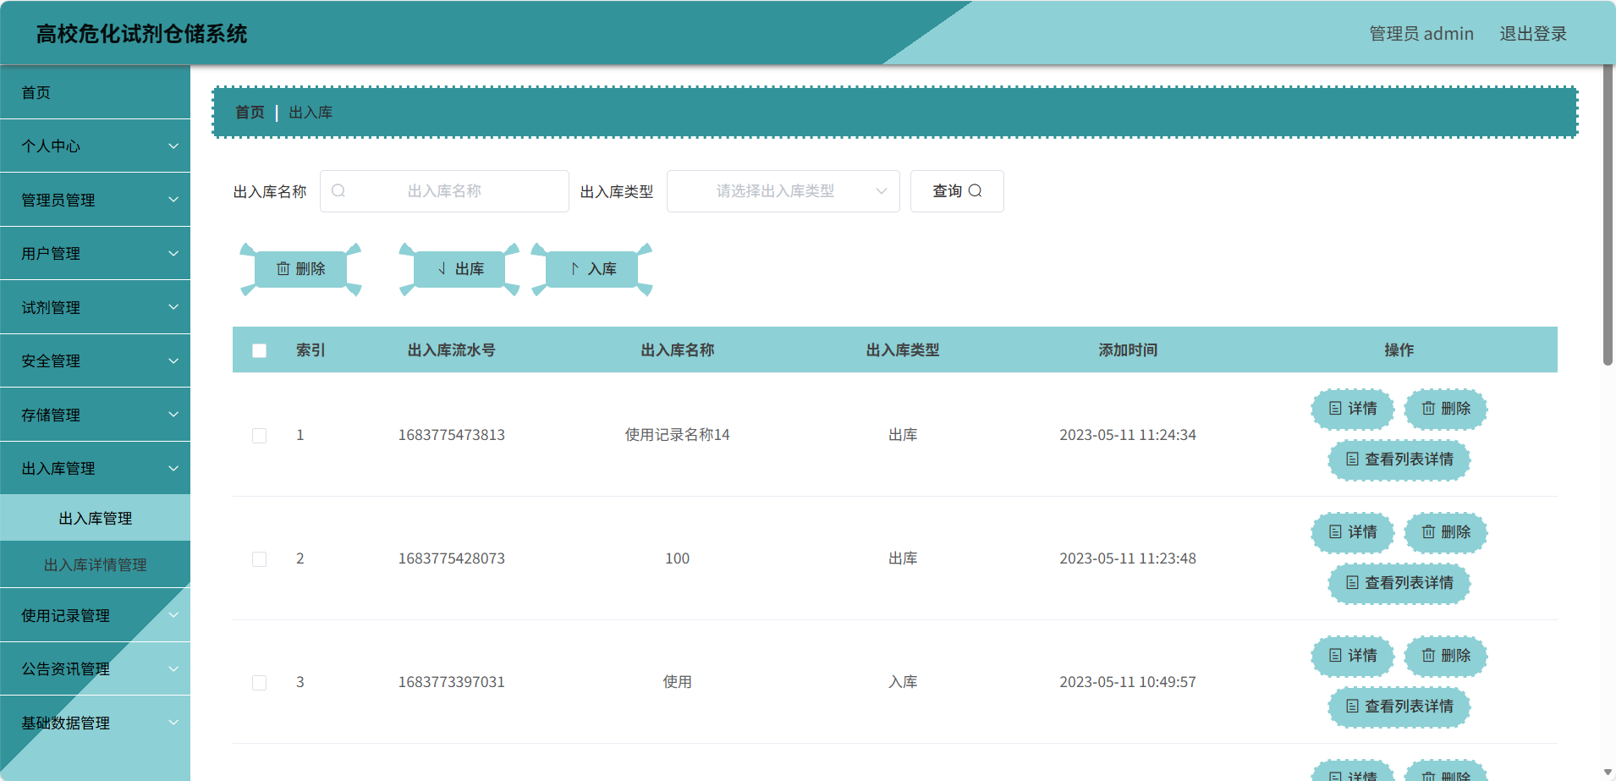Collapse the 出入库管理 sidebar chevron
Screen dimensions: 1616x781
coord(173,469)
